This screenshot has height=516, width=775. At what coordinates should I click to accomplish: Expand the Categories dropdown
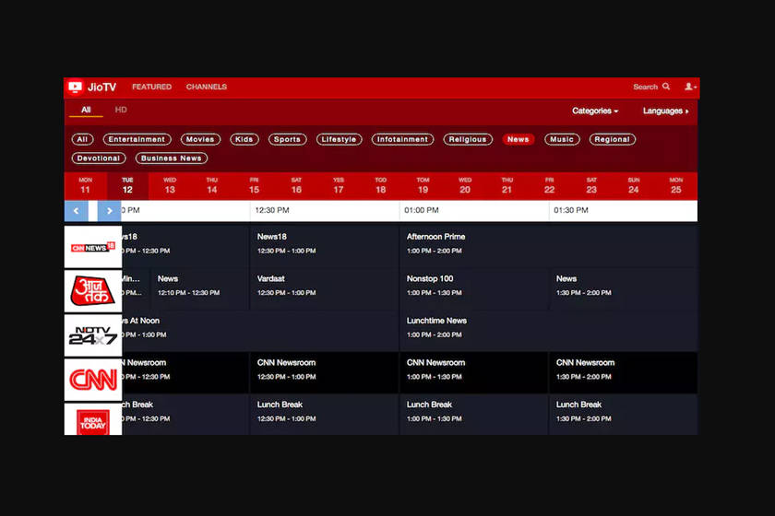595,111
